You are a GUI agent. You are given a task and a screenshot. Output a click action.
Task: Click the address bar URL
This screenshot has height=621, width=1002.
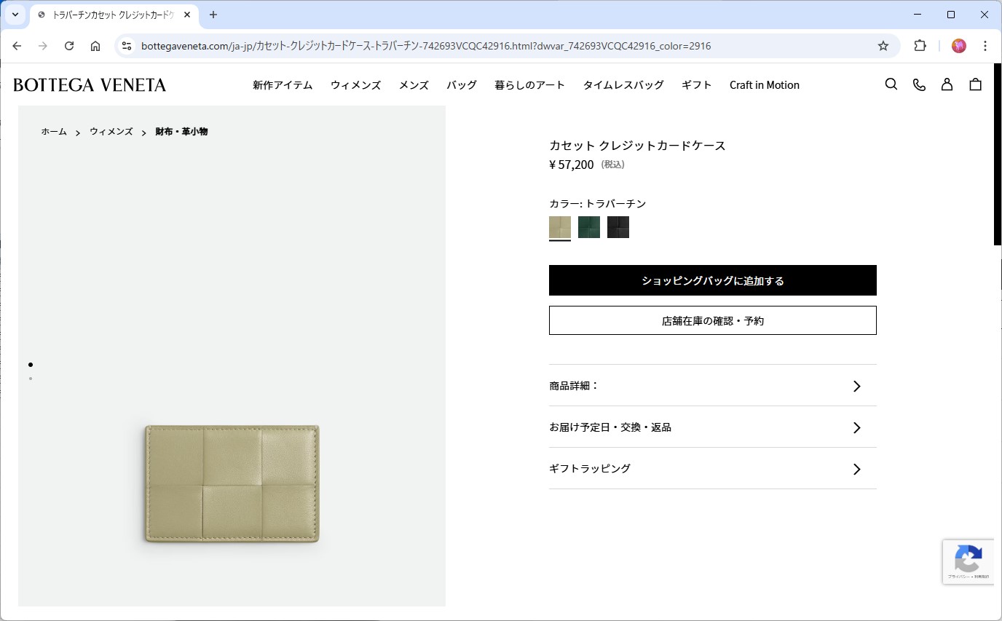[x=426, y=46]
